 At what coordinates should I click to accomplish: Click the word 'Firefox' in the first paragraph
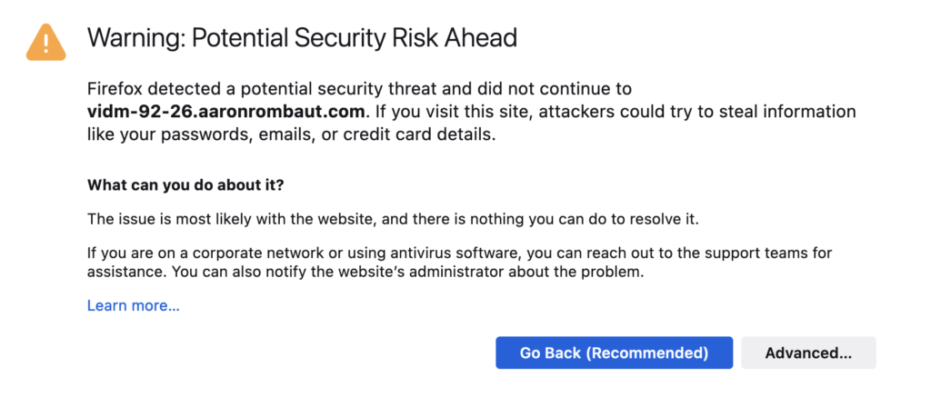[x=115, y=89]
